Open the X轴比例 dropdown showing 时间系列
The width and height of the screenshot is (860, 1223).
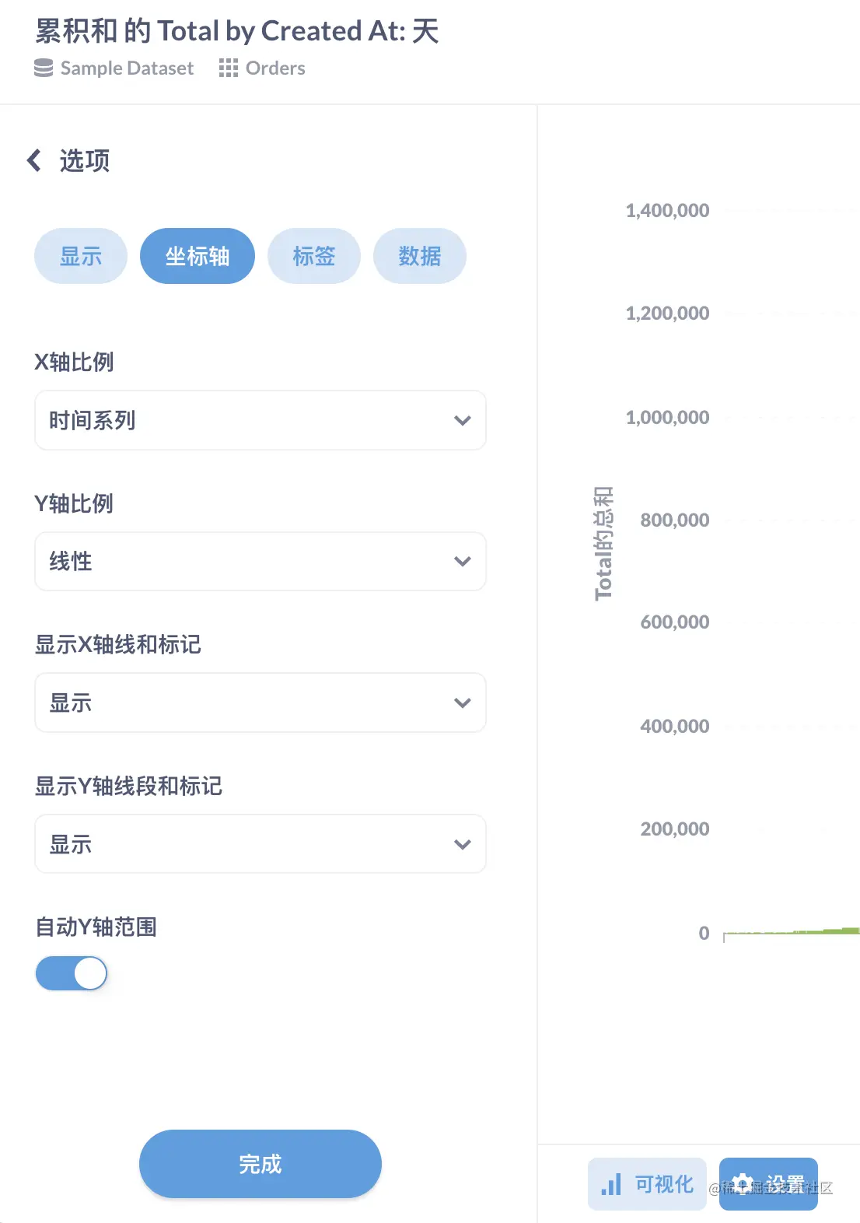click(260, 421)
